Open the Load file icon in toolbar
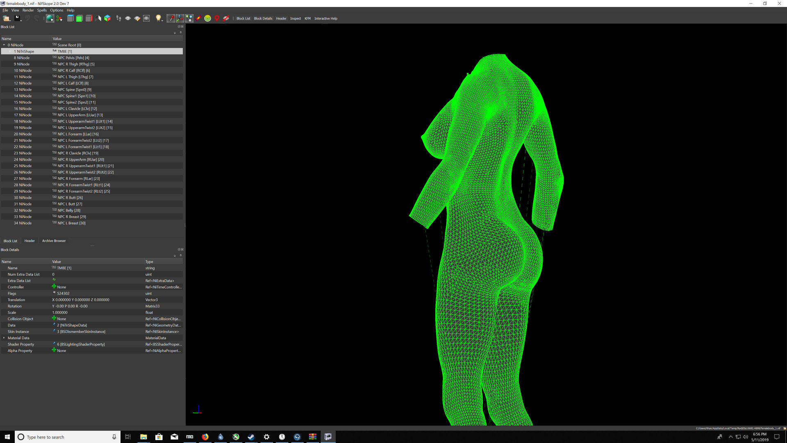This screenshot has width=787, height=443. (x=7, y=18)
